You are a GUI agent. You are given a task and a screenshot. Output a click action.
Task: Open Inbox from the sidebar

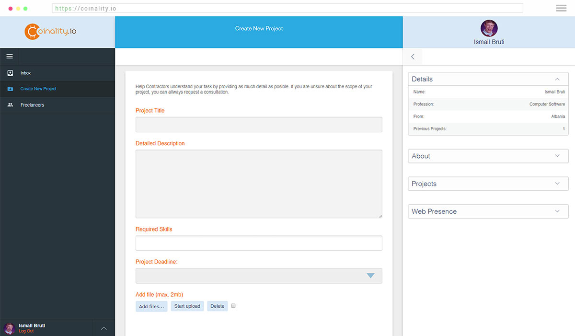click(25, 73)
